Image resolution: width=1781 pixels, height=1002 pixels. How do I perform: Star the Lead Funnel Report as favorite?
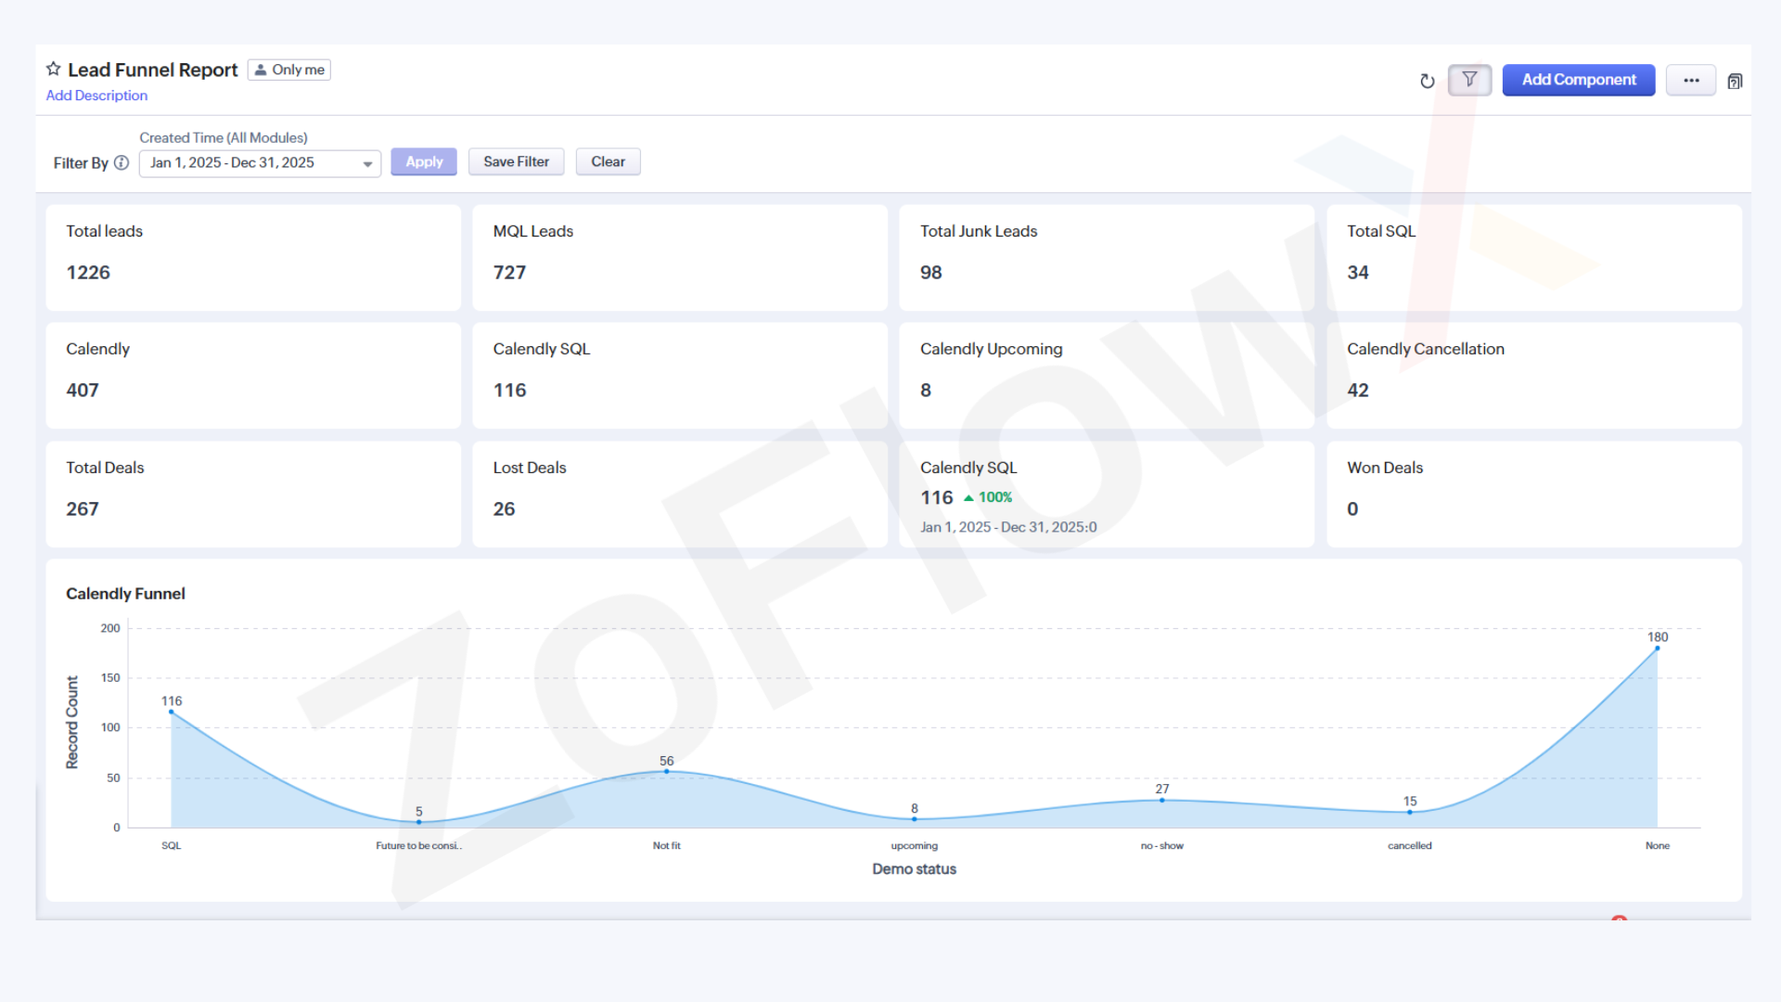54,70
